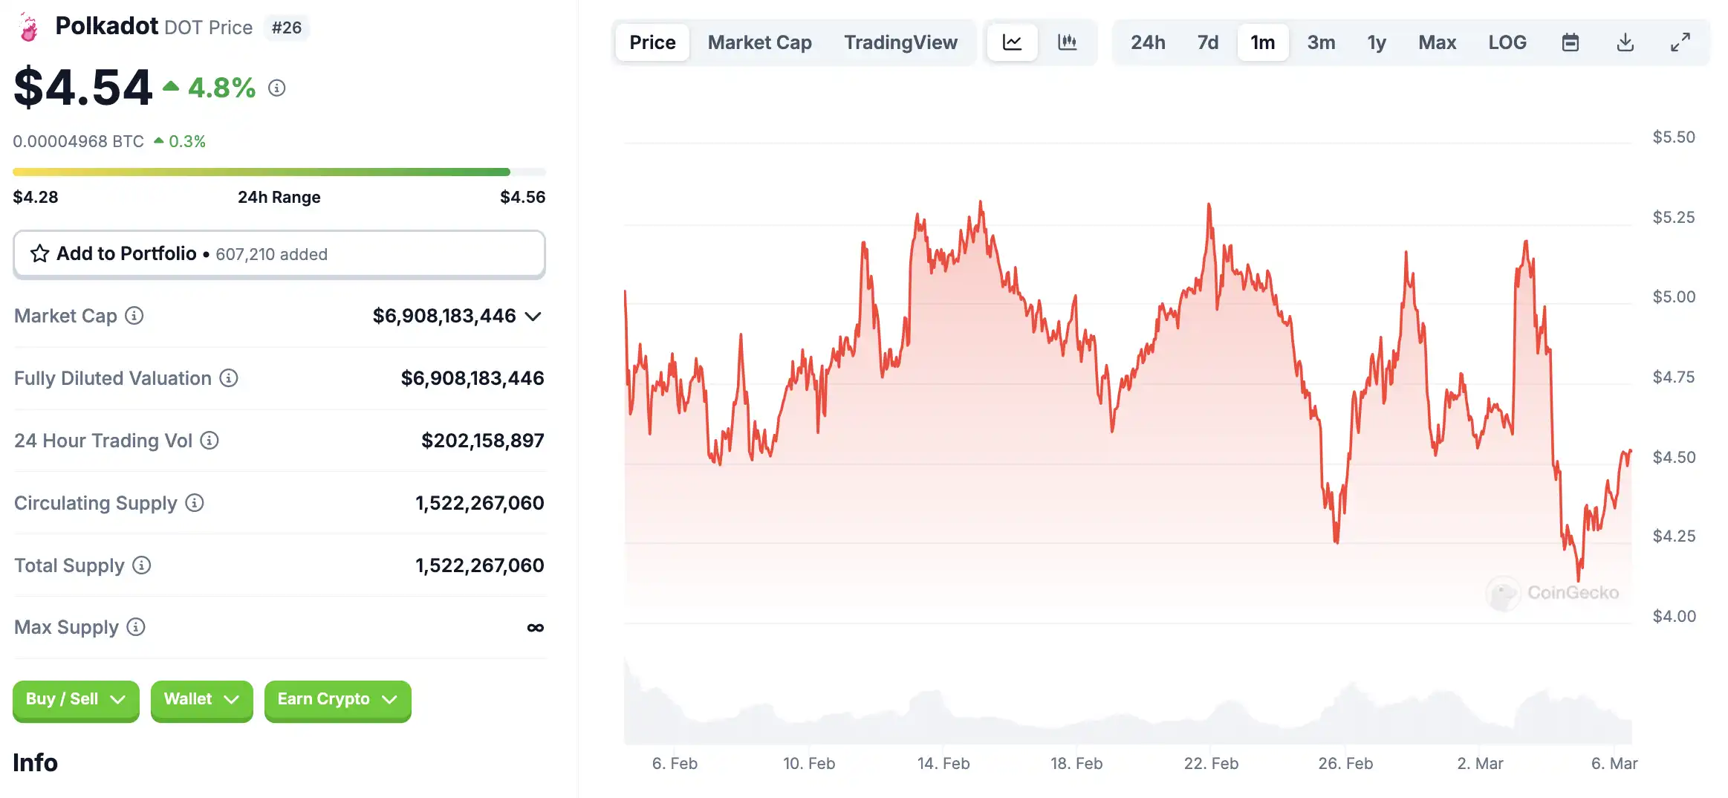Screen dimensions: 1728x798
Task: Switch to candlestick chart icon
Action: pos(1067,42)
